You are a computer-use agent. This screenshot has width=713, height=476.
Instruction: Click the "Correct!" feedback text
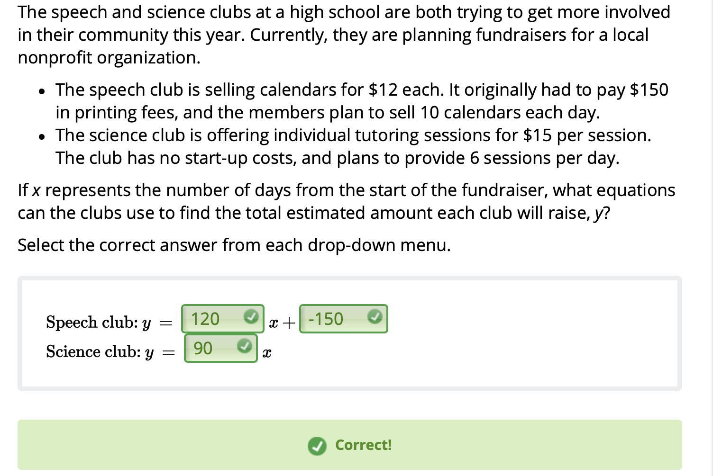coord(363,445)
